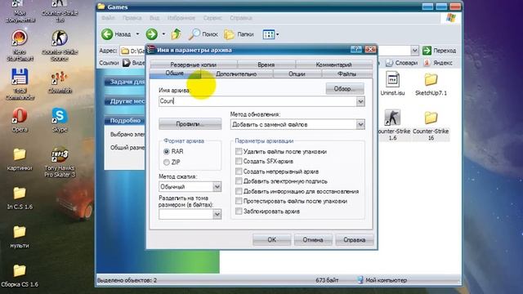Image resolution: width=523 pixels, height=294 pixels.
Task: Confirm archive with OK button
Action: point(271,239)
